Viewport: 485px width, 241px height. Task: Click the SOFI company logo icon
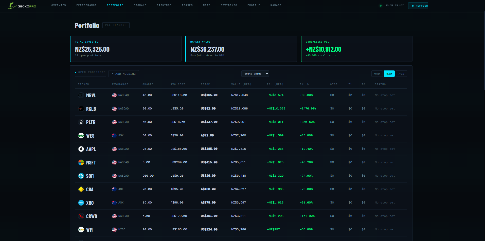coord(81,176)
